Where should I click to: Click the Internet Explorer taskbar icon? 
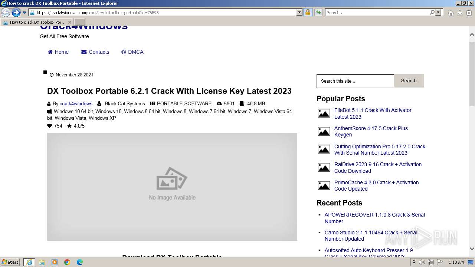click(29, 262)
